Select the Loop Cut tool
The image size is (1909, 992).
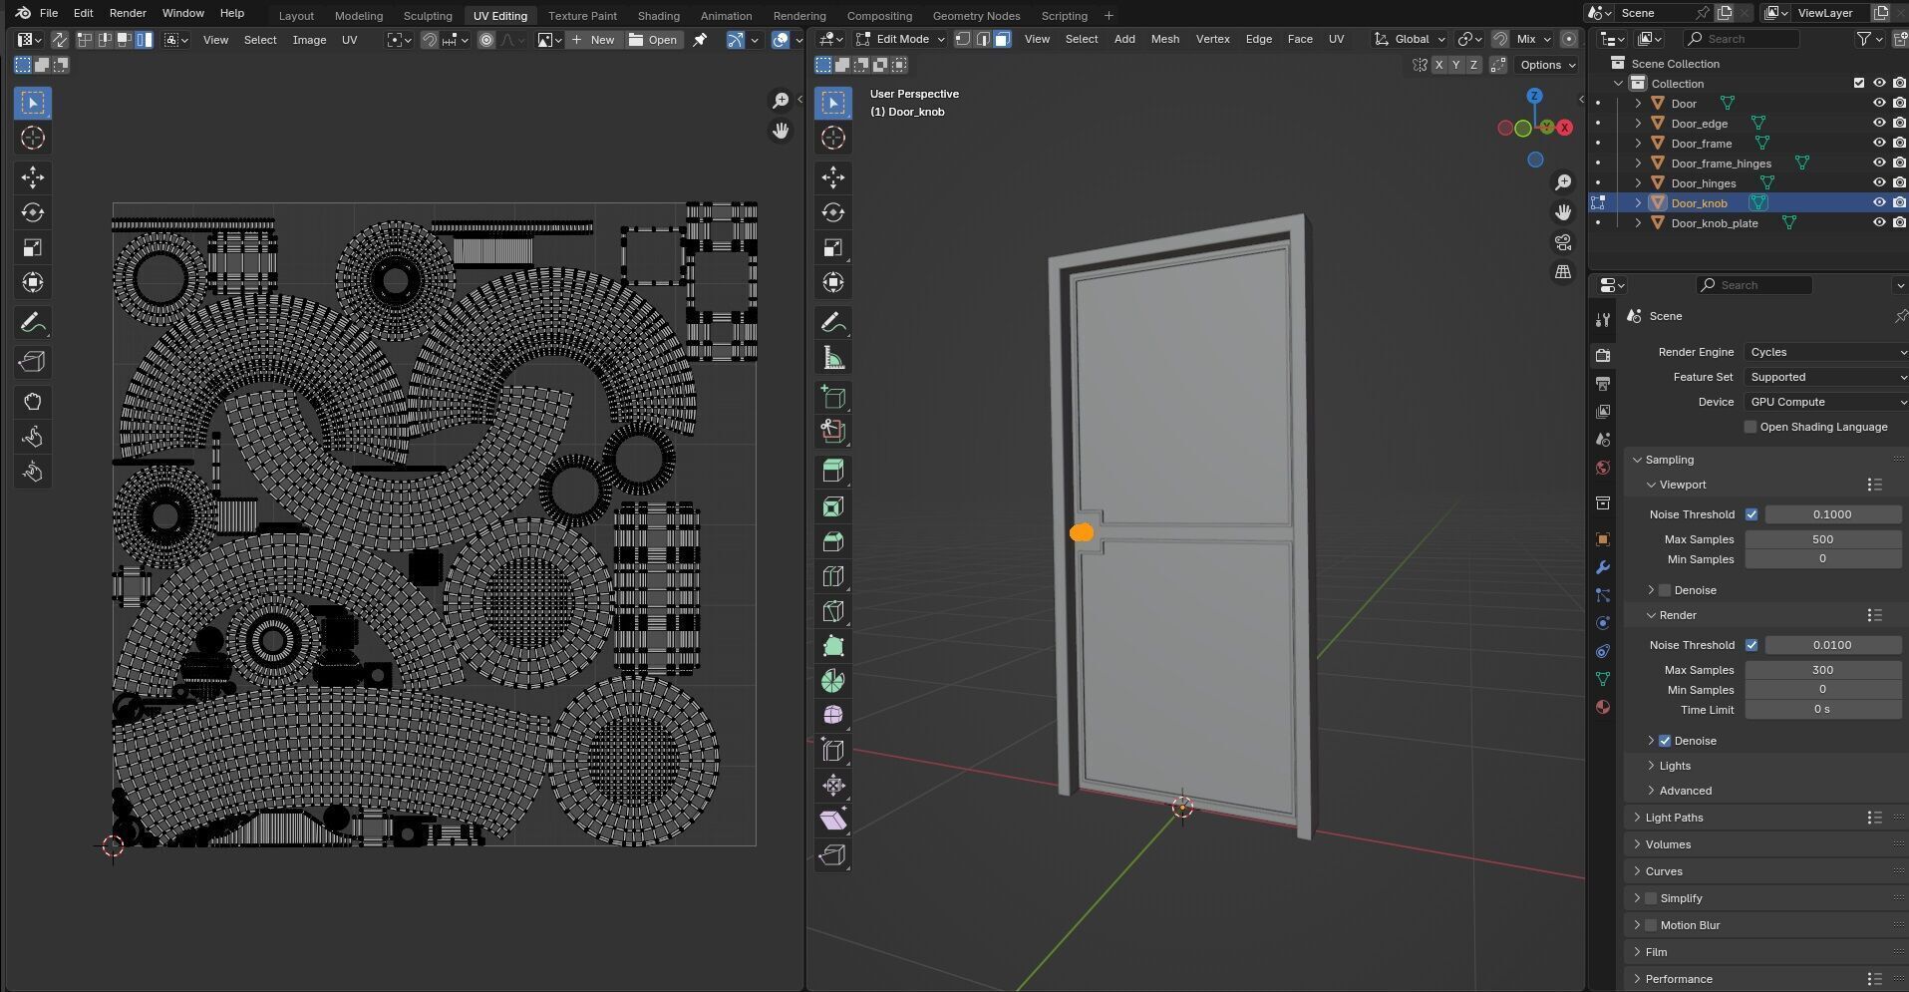point(833,576)
